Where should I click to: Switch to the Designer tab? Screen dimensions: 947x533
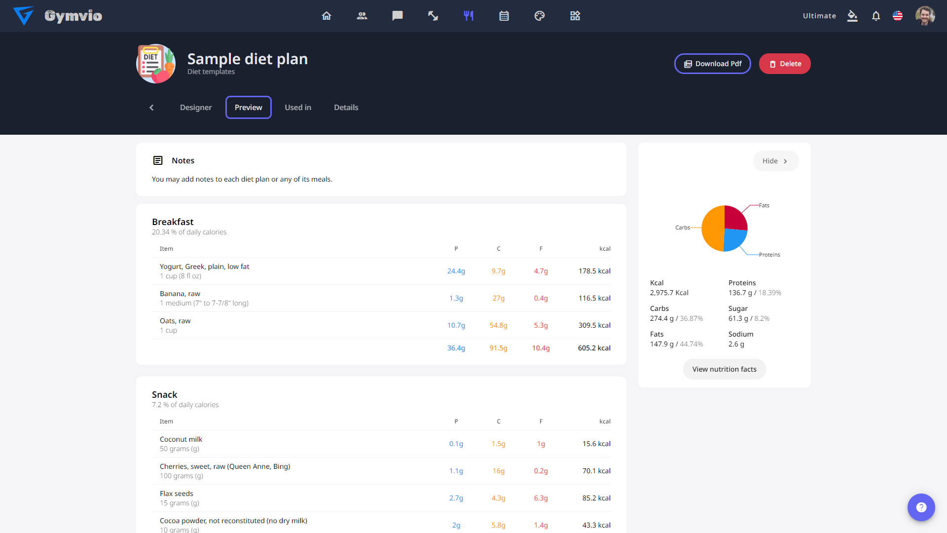pos(196,108)
